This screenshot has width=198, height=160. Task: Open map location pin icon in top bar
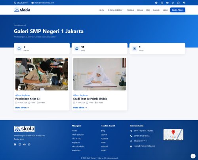pos(184,3)
